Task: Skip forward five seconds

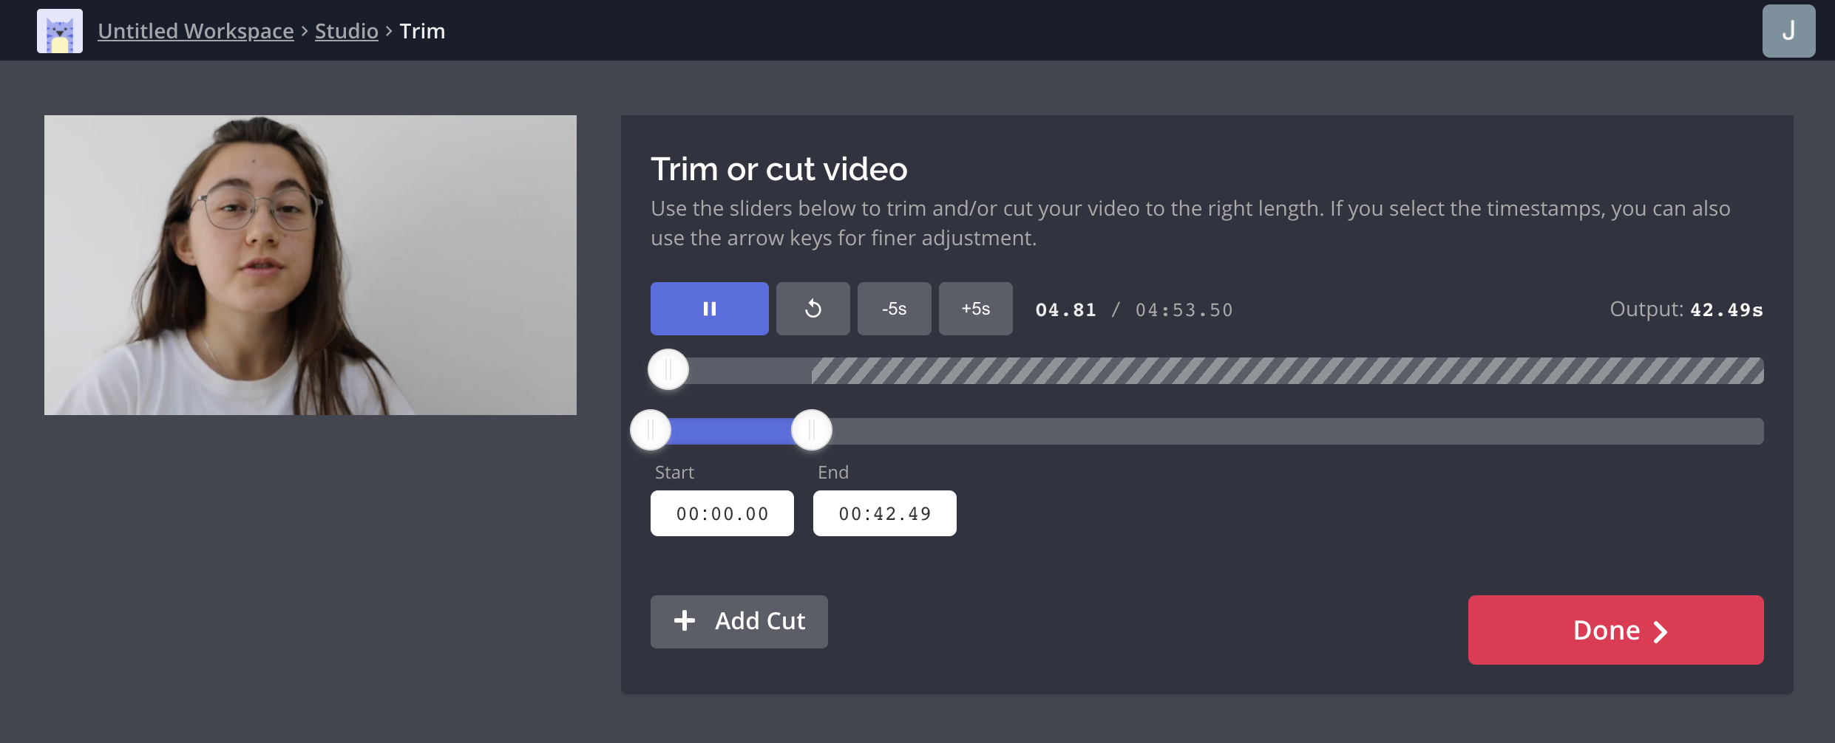Action: pos(975,309)
